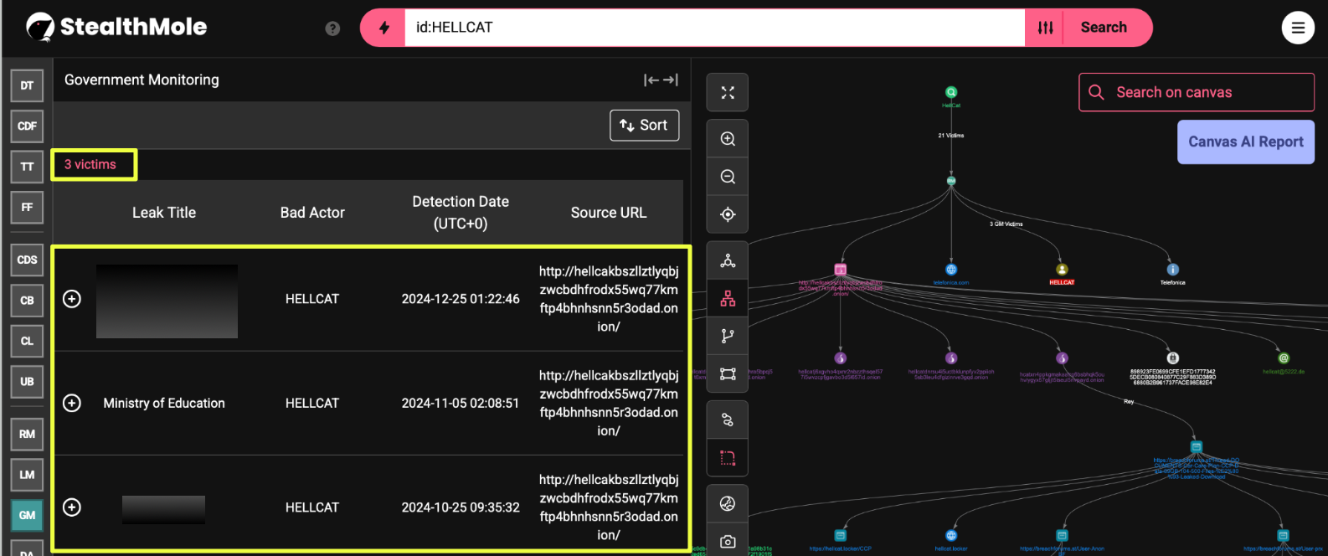Zoom in on the canvas

tap(728, 139)
